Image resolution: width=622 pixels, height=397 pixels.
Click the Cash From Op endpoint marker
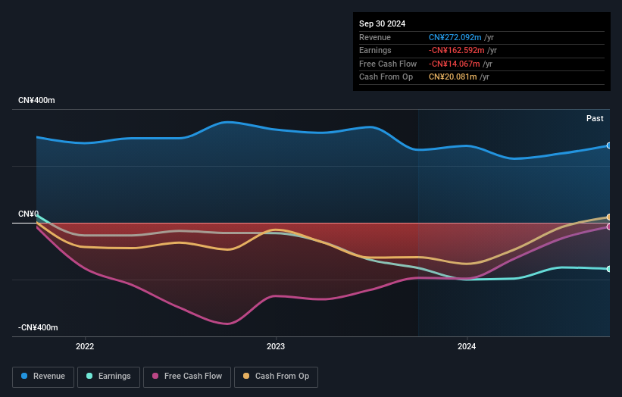click(x=609, y=217)
